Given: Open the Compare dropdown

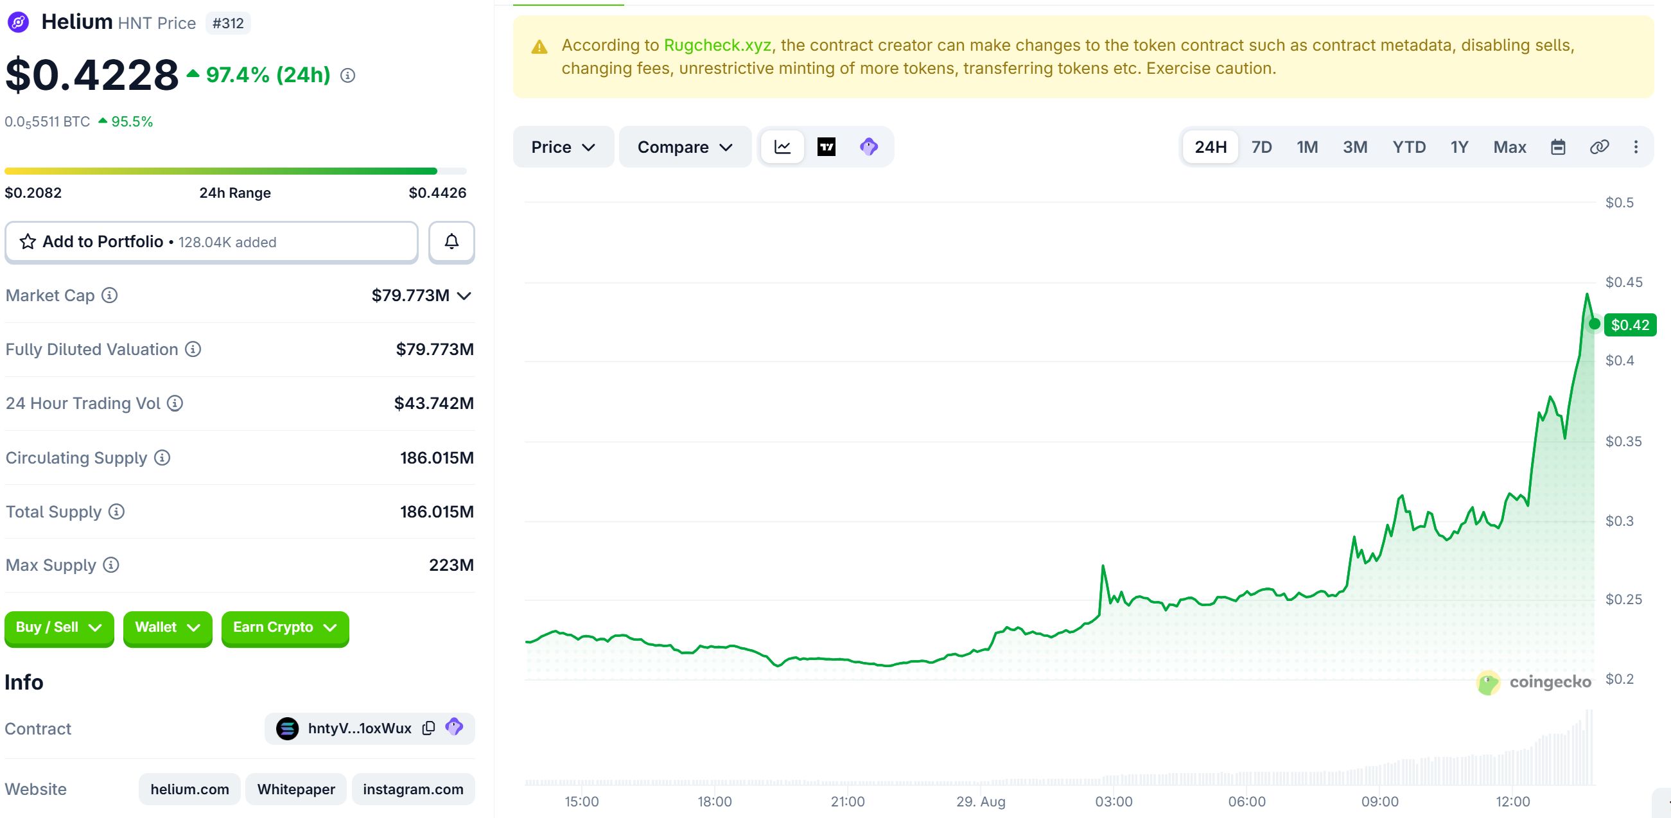Looking at the screenshot, I should [685, 147].
